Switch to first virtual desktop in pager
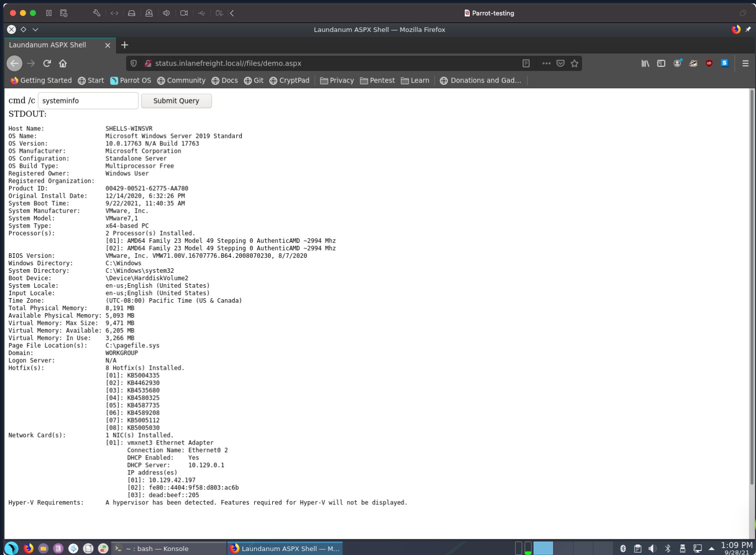 point(543,548)
